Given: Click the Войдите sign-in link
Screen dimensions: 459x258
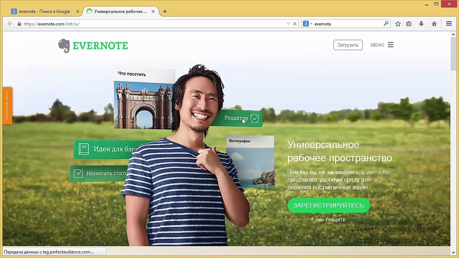Looking at the screenshot, I should coord(335,220).
